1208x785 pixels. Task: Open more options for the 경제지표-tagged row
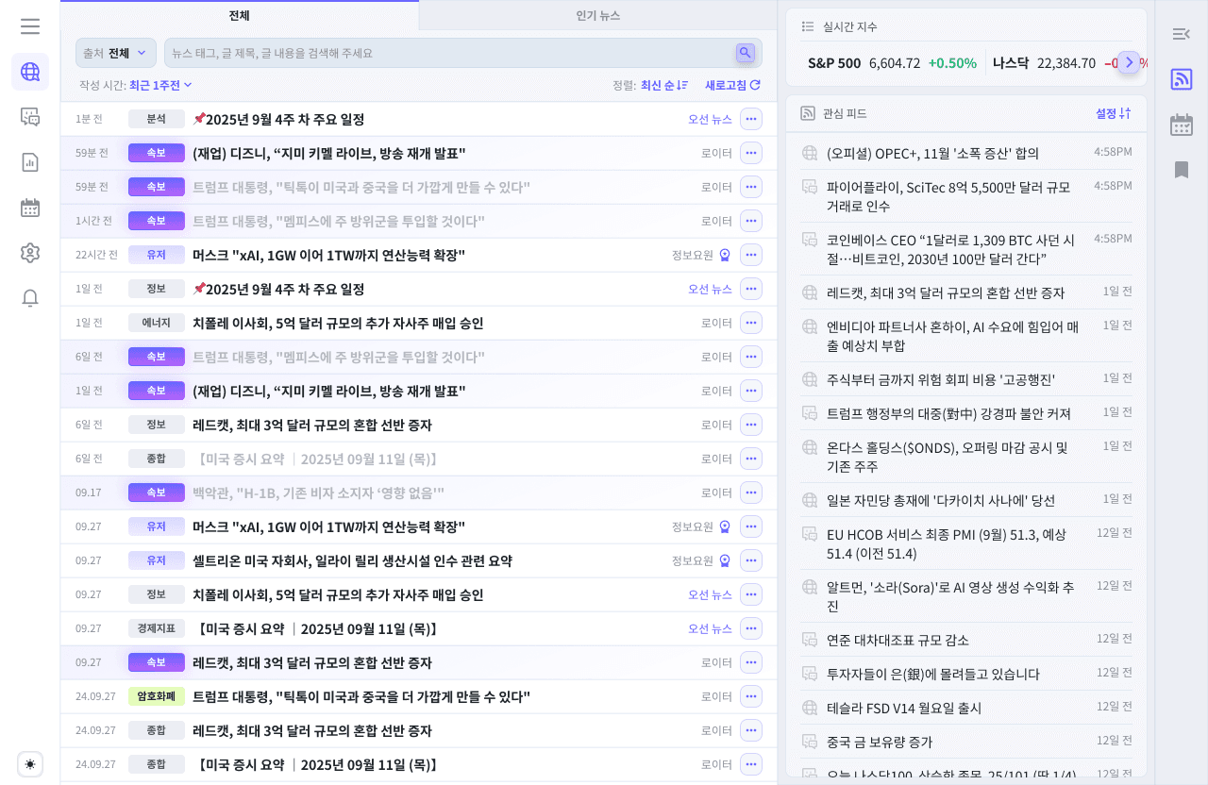tap(751, 628)
